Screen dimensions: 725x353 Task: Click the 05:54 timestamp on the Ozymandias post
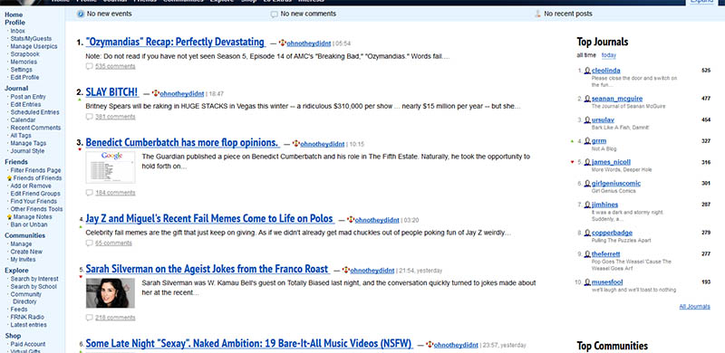point(343,43)
